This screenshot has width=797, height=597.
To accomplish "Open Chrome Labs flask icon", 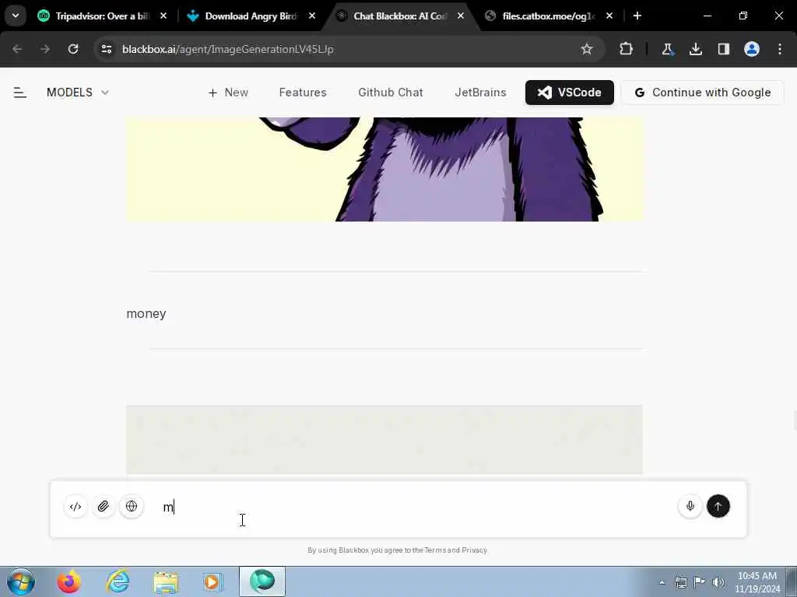I will pos(667,49).
